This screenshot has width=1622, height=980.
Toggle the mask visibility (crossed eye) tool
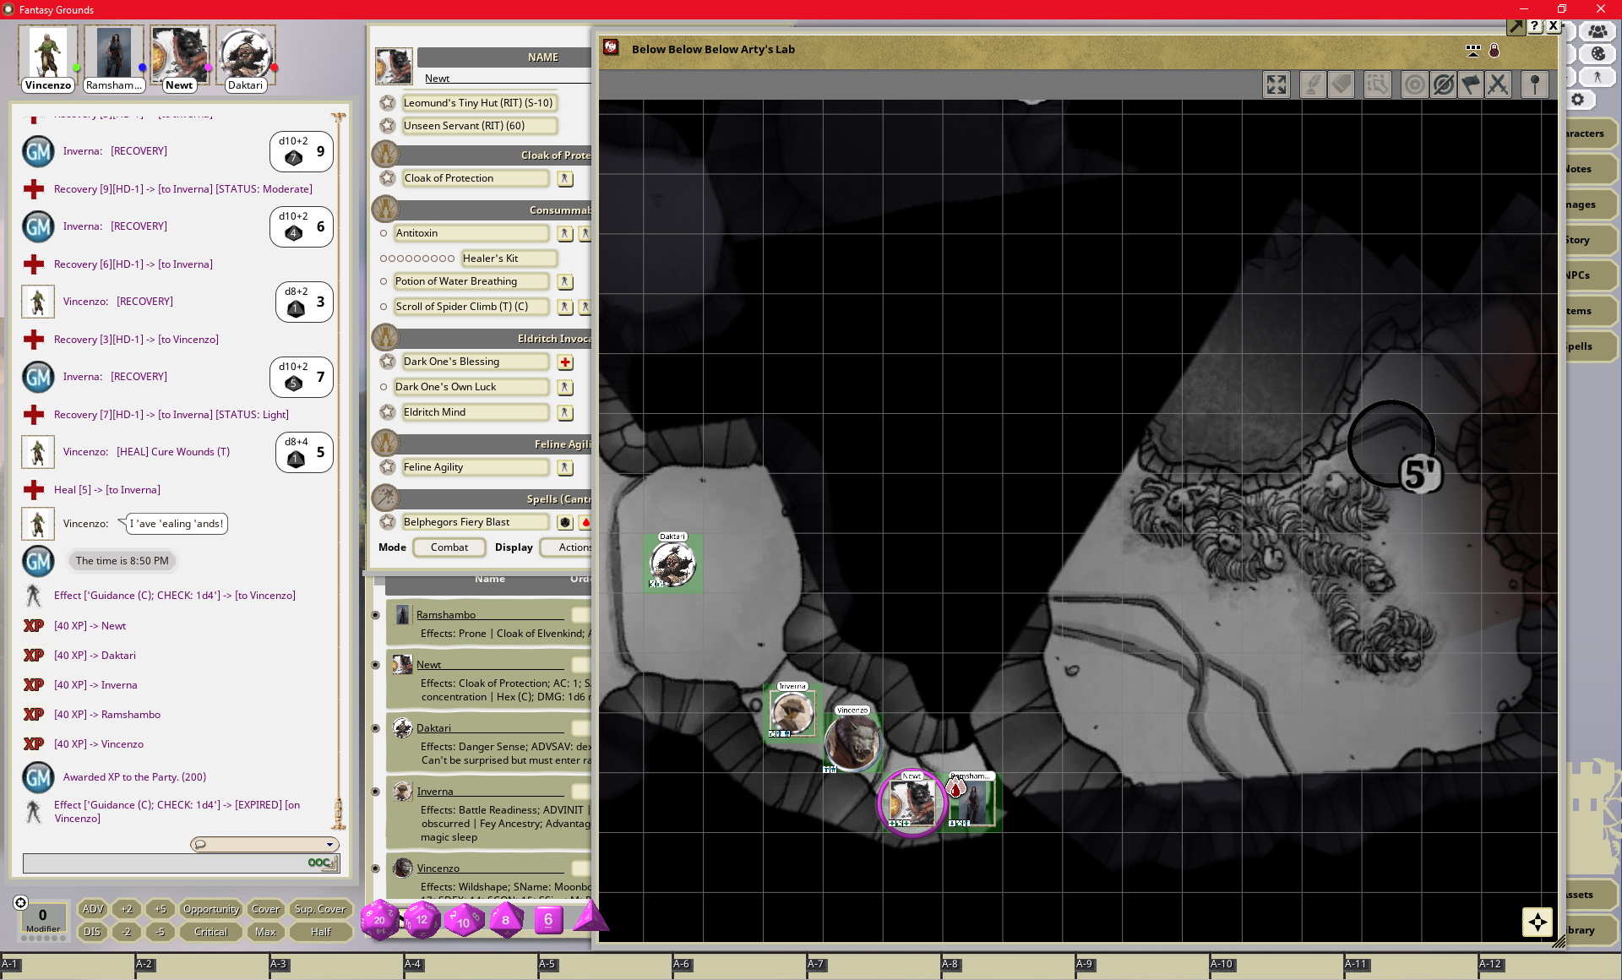point(1443,84)
